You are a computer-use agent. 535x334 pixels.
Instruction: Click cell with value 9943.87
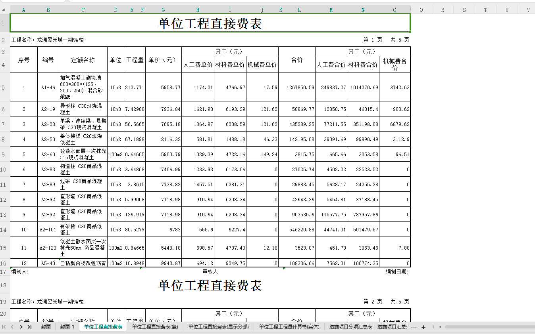pyautogui.click(x=164, y=263)
